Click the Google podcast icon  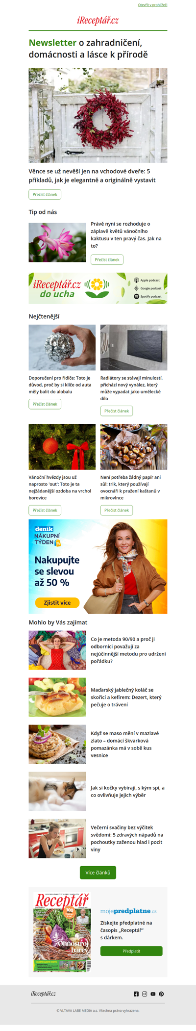[137, 288]
